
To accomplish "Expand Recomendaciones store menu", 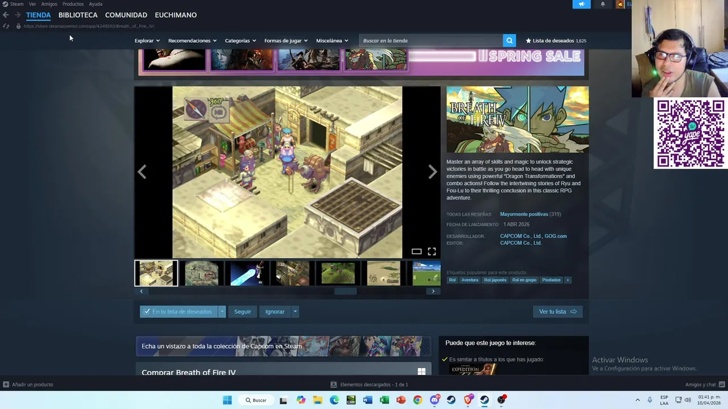I will [192, 40].
